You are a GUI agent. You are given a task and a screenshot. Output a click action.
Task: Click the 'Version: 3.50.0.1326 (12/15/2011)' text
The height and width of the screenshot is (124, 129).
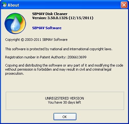point(63,18)
